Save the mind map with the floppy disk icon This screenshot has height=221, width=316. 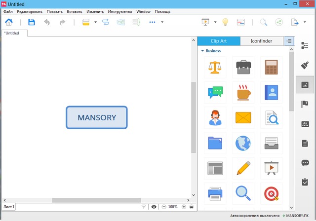[32, 22]
